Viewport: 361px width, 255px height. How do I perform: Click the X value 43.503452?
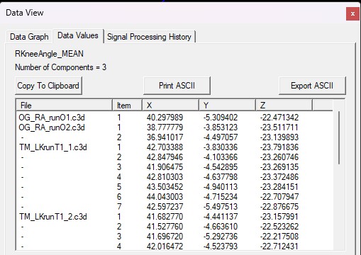165,187
